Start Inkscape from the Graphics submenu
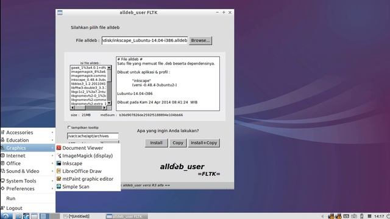The image size is (390, 219). (88, 164)
